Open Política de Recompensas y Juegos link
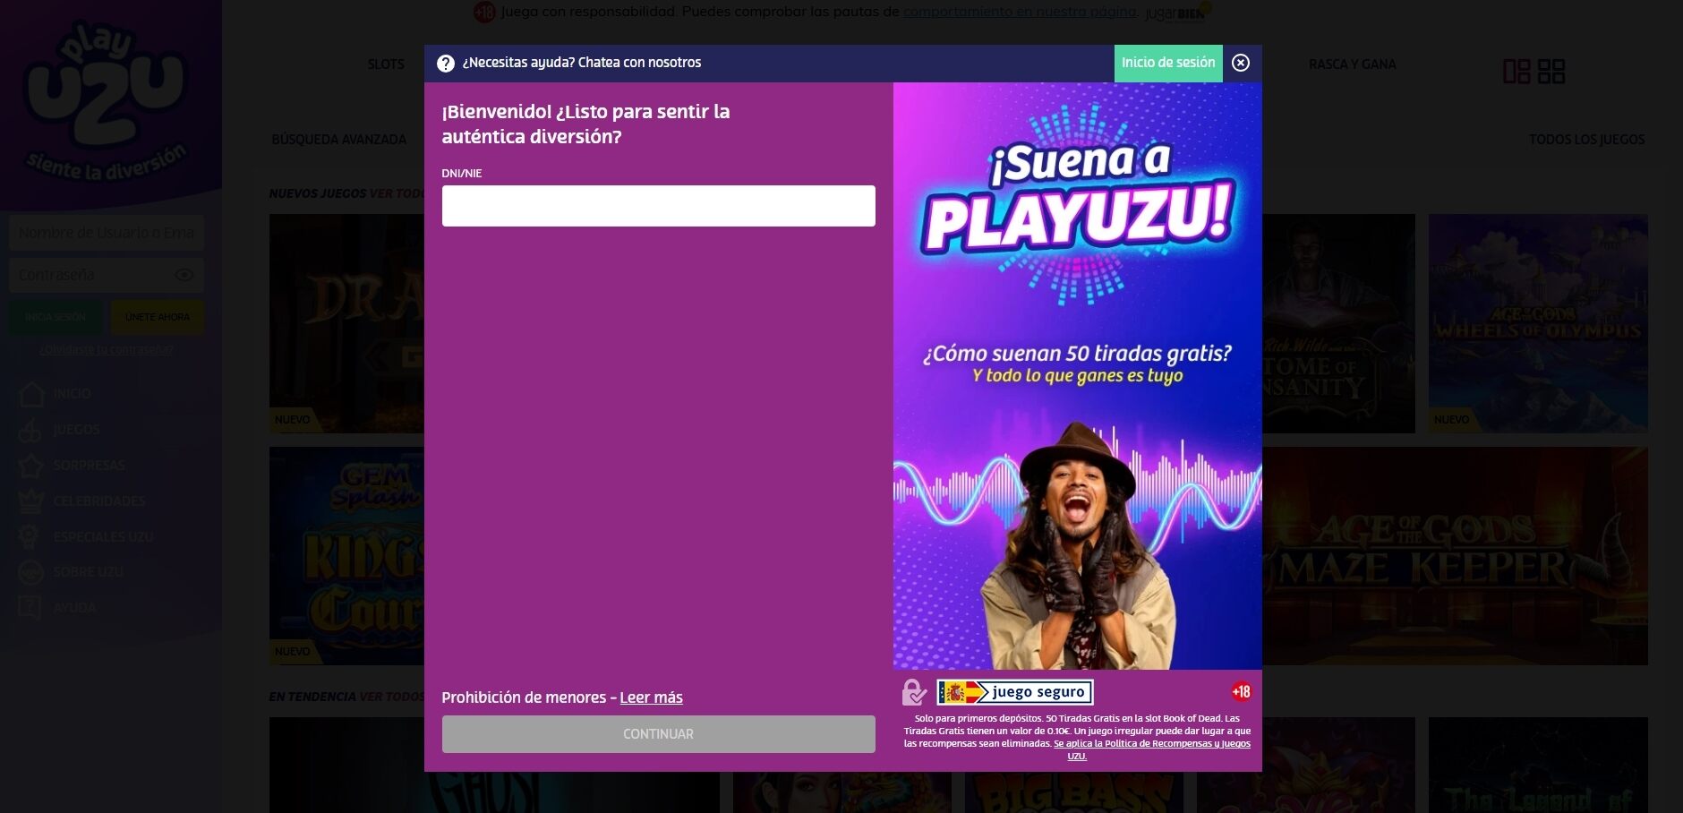Viewport: 1683px width, 813px height. click(1152, 749)
